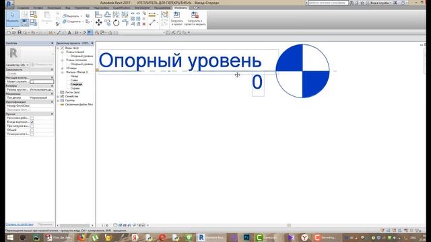Viewport: 431px width, 242px height.
Task: Click the aligned dimension measure icon
Action: click(x=152, y=15)
